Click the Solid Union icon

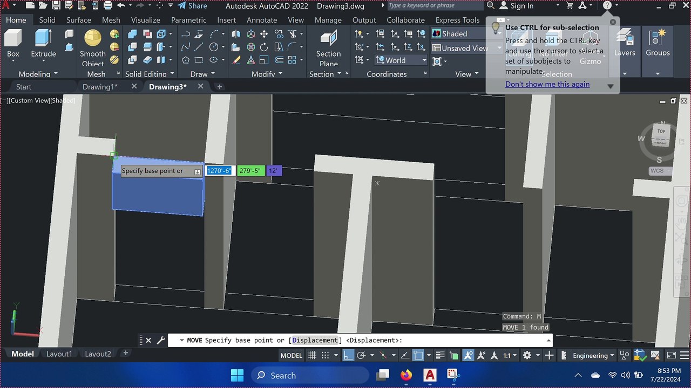click(x=132, y=34)
